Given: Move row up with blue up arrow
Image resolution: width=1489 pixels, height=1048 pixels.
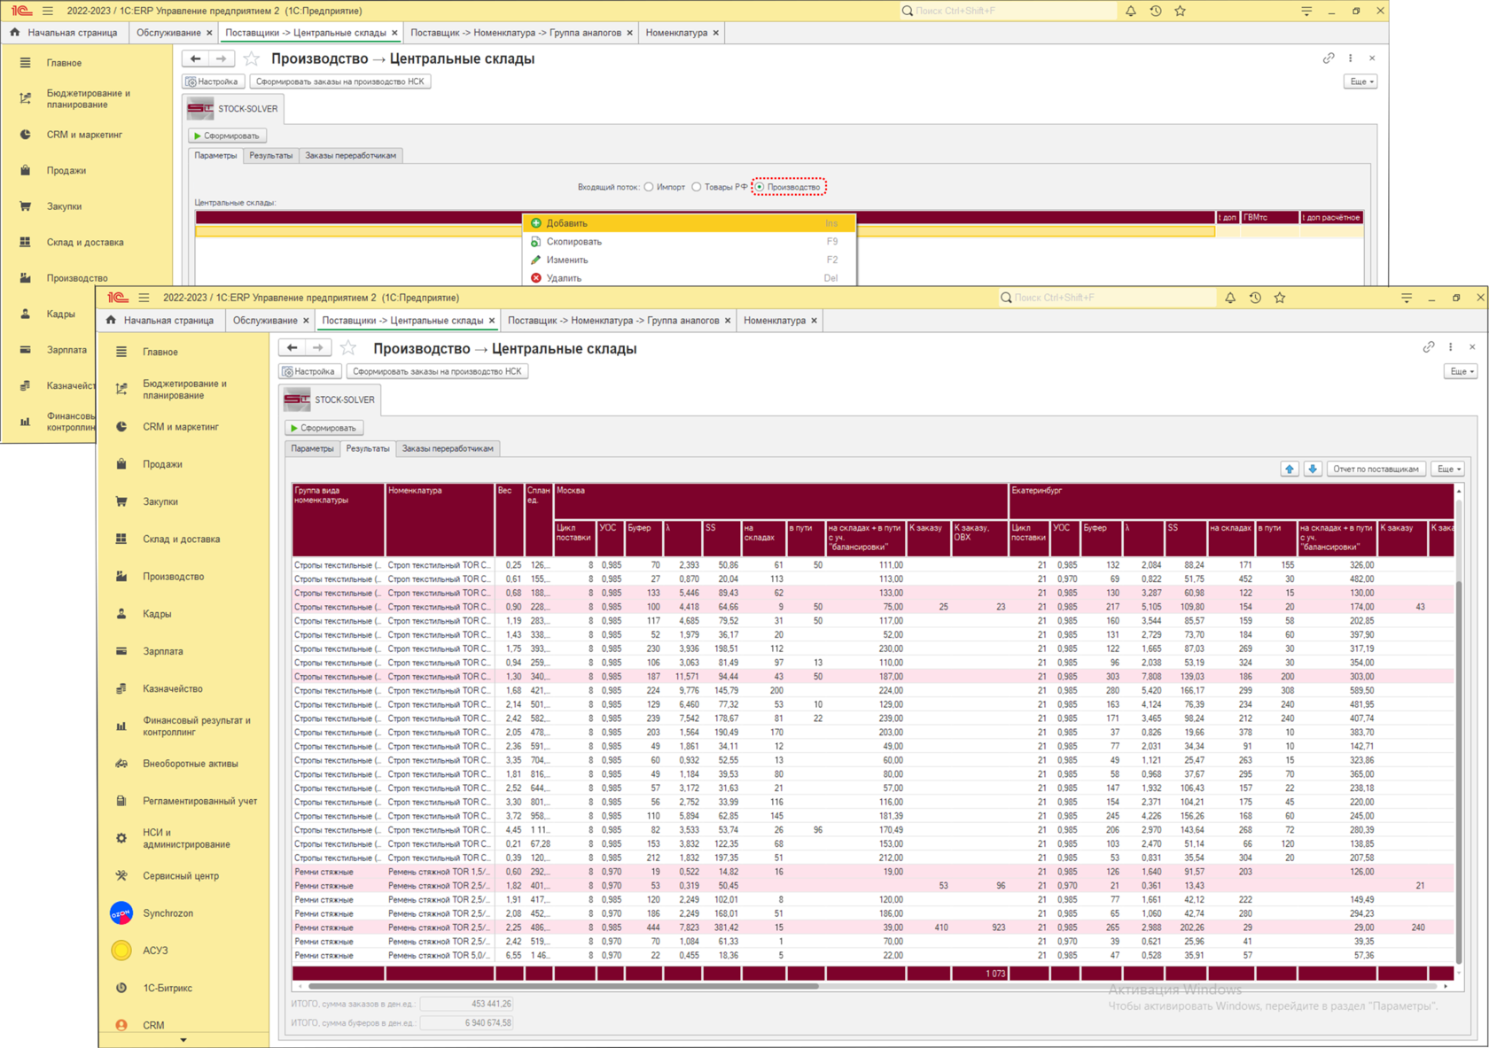Looking at the screenshot, I should click(x=1290, y=469).
